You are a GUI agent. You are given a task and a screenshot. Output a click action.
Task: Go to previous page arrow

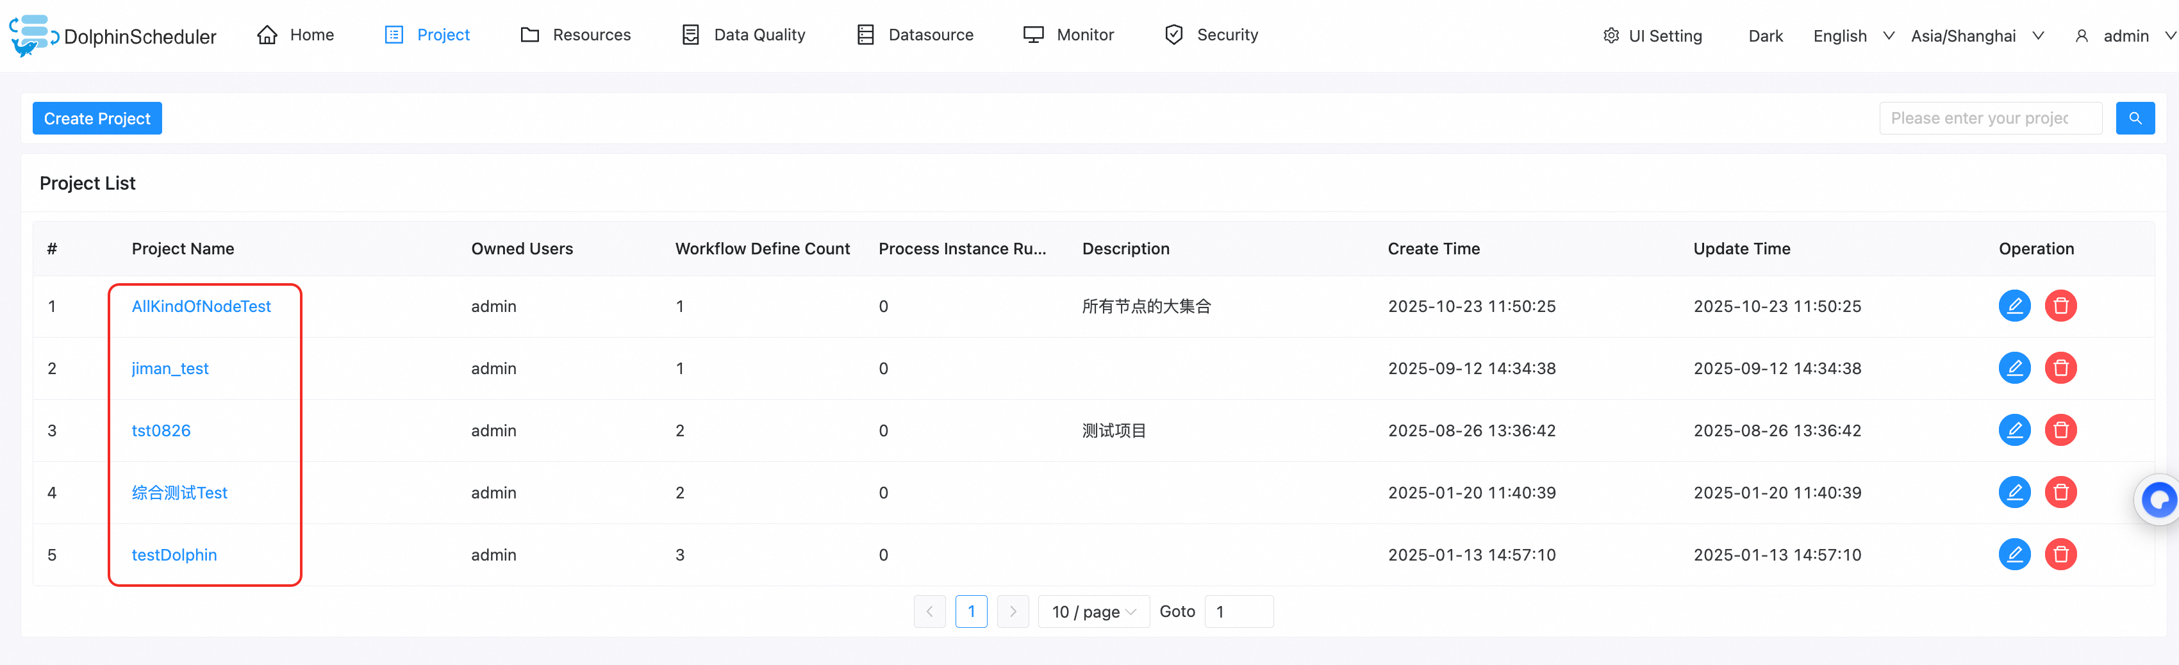coord(930,612)
